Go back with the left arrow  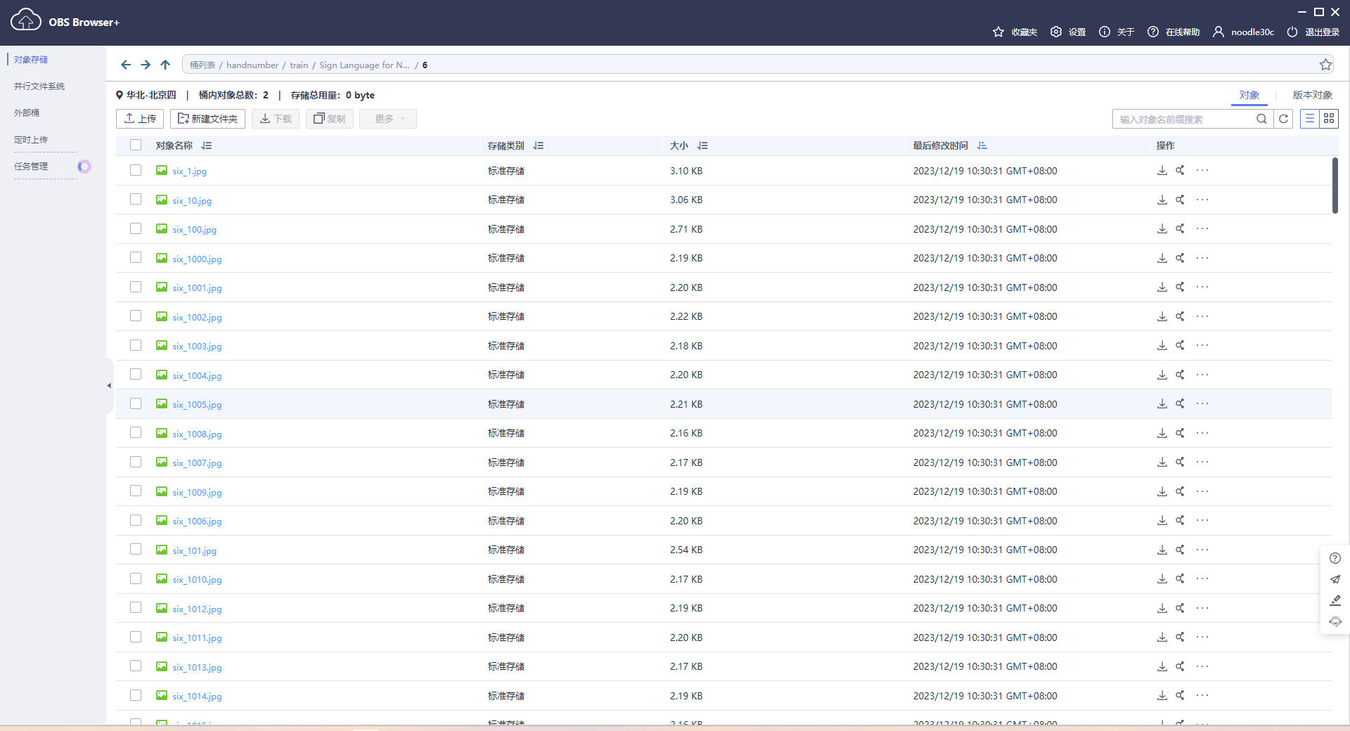[x=126, y=65]
